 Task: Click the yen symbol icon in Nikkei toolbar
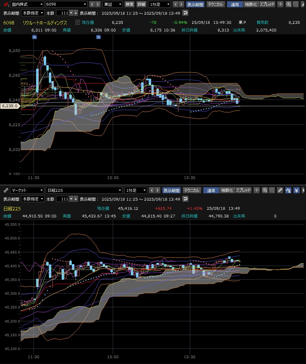pyautogui.click(x=296, y=190)
